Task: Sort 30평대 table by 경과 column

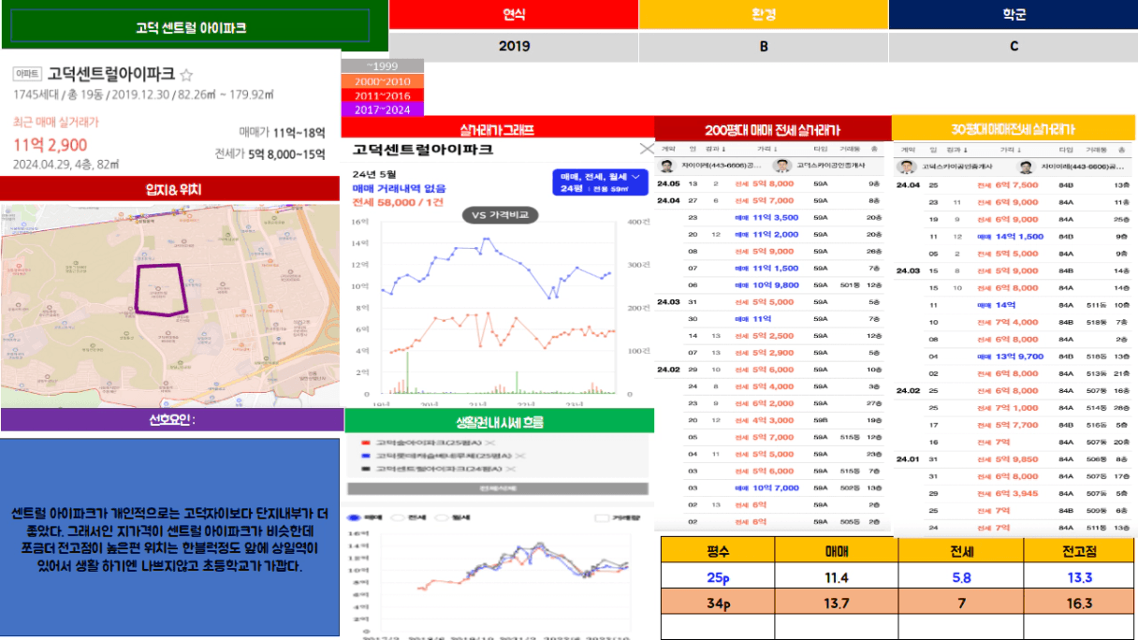Action: pyautogui.click(x=956, y=149)
